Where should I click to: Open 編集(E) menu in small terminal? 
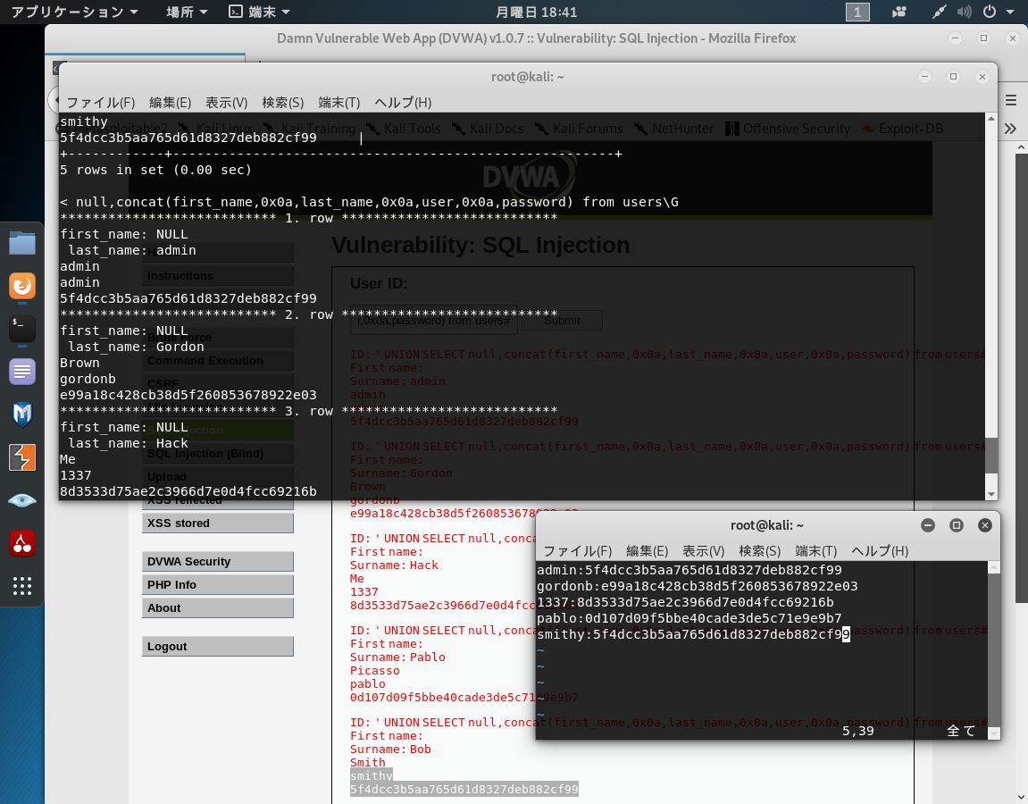pos(648,551)
